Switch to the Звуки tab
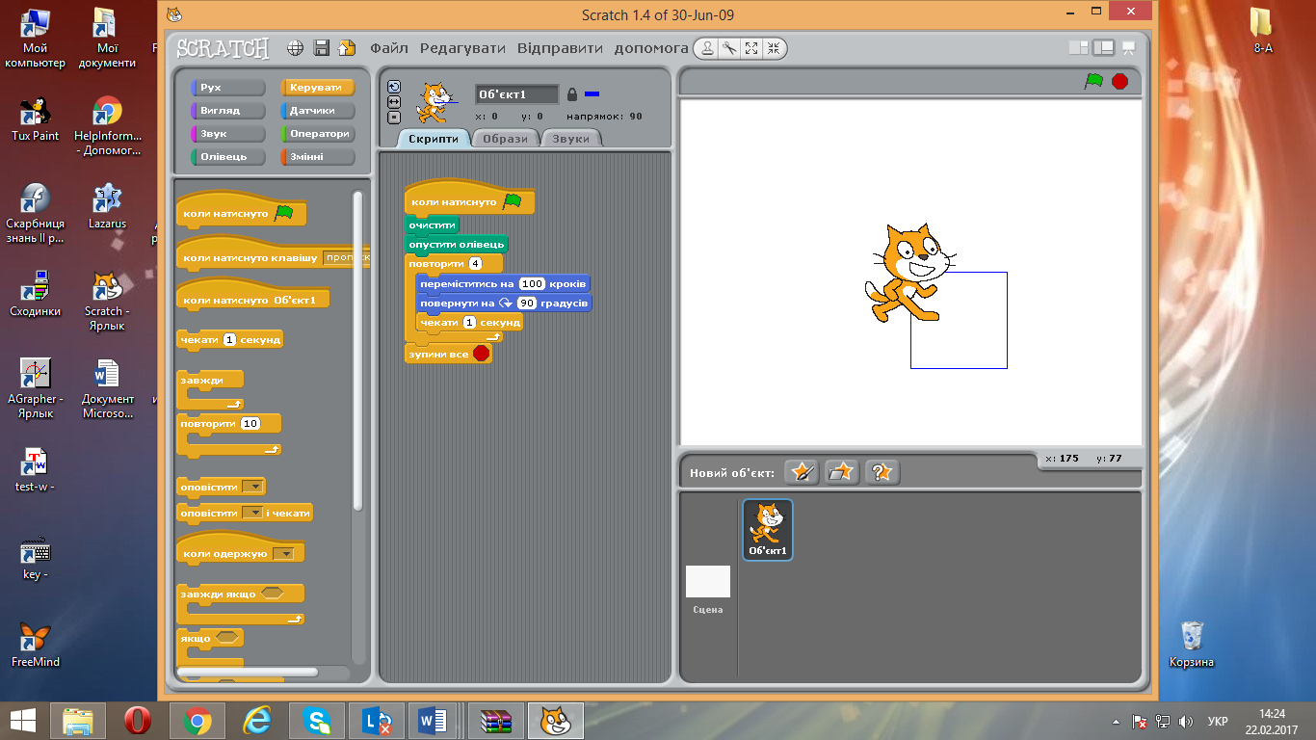This screenshot has width=1316, height=740. pos(571,139)
